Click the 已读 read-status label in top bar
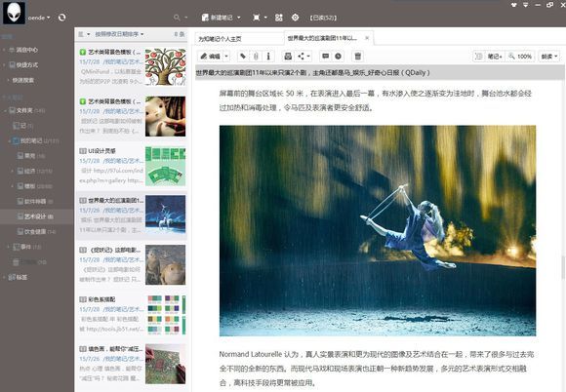566x392 pixels. [323, 18]
